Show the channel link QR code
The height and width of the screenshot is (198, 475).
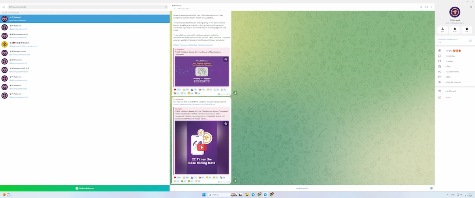pos(470,40)
